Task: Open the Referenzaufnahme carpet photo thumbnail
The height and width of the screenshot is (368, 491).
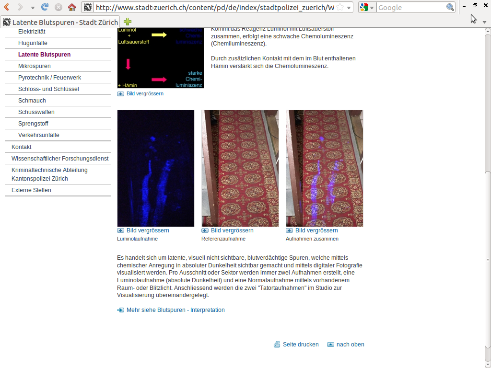Action: 240,168
